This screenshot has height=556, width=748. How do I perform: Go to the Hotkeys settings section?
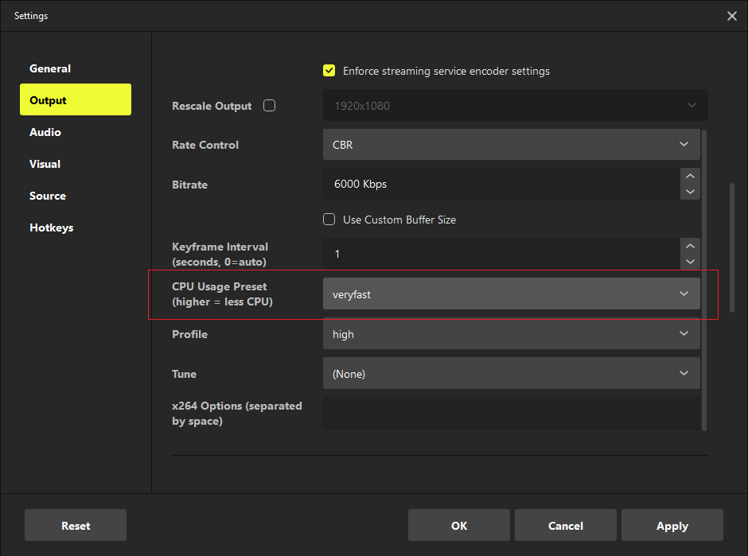pos(51,227)
